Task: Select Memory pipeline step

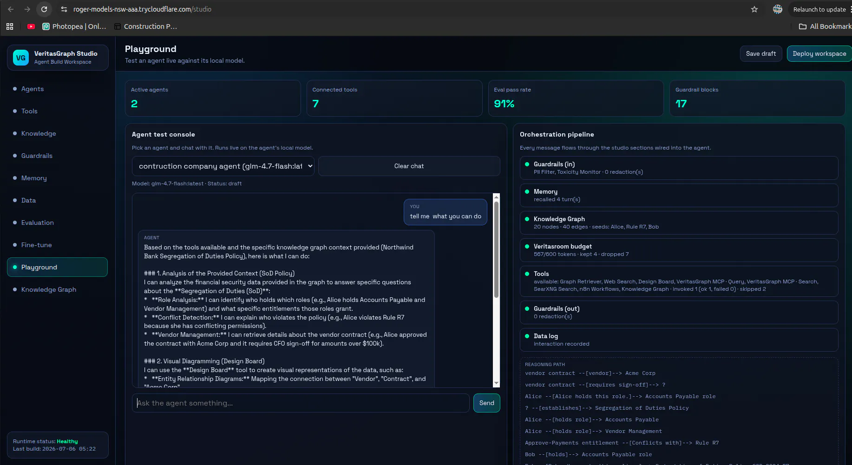Action: click(x=679, y=195)
